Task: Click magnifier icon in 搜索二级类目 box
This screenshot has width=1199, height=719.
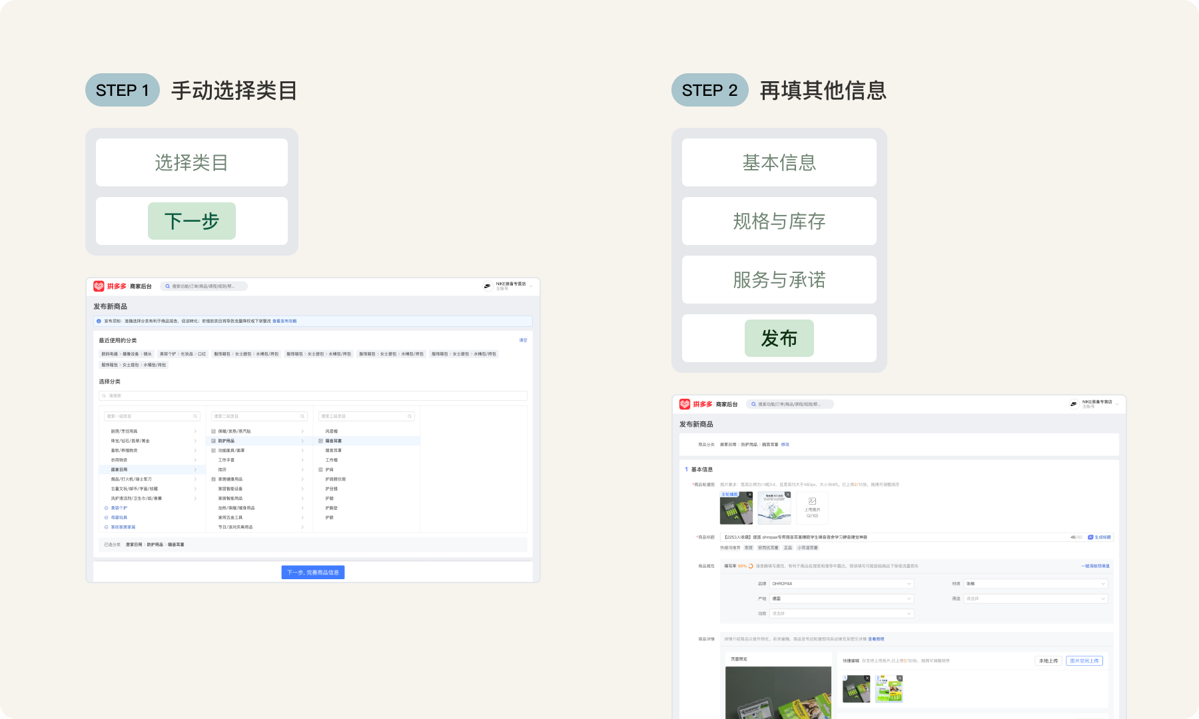Action: pos(302,416)
